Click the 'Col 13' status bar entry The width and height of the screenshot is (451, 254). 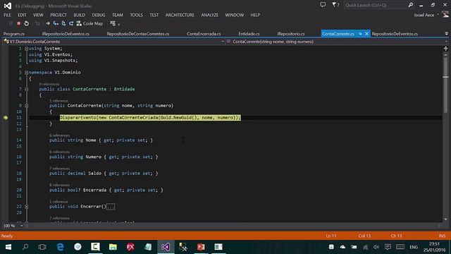pyautogui.click(x=364, y=236)
